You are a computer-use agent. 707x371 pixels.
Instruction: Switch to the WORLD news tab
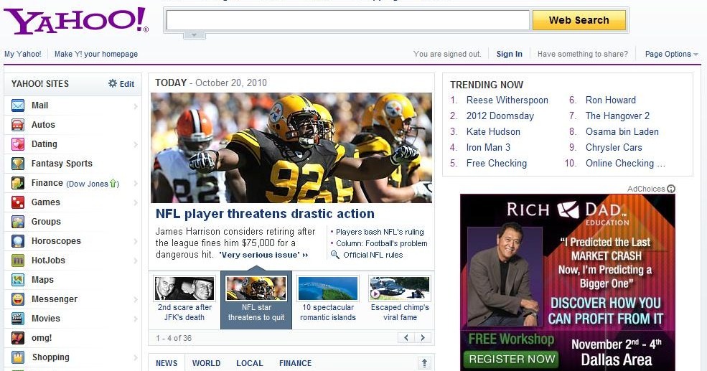tap(206, 363)
